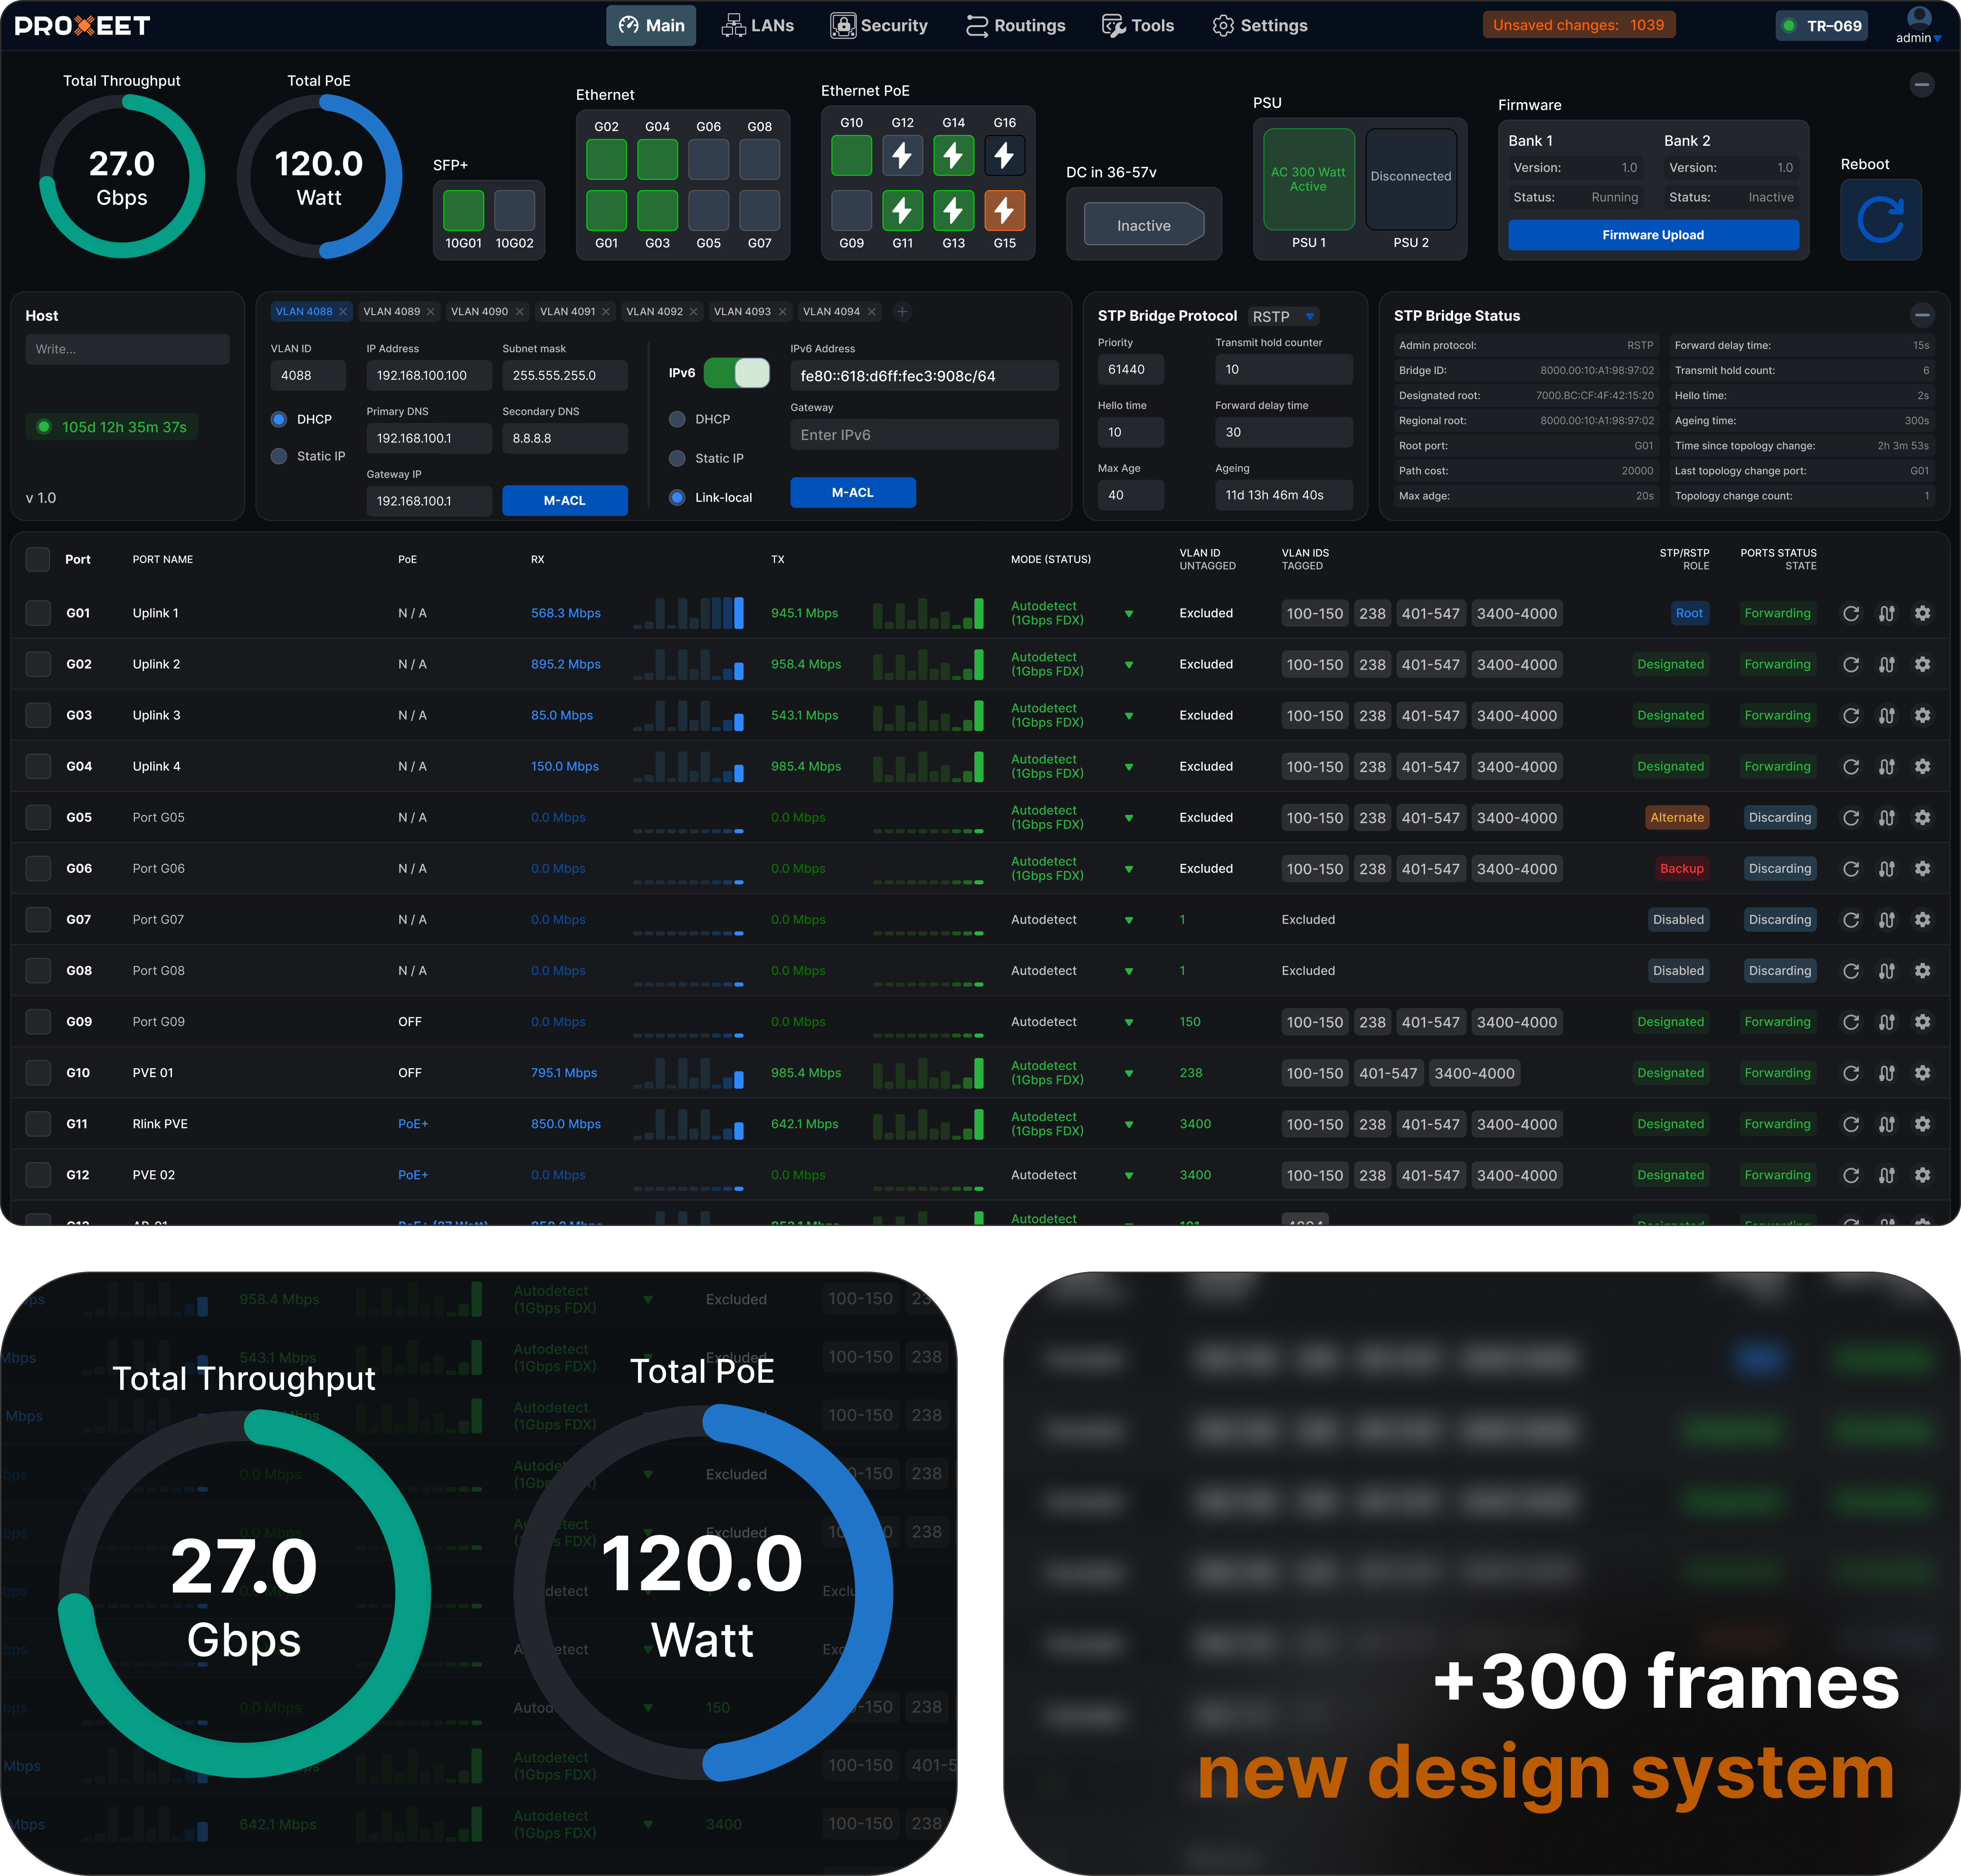Click the cable diagnostics icon in row G12

(1886, 1175)
